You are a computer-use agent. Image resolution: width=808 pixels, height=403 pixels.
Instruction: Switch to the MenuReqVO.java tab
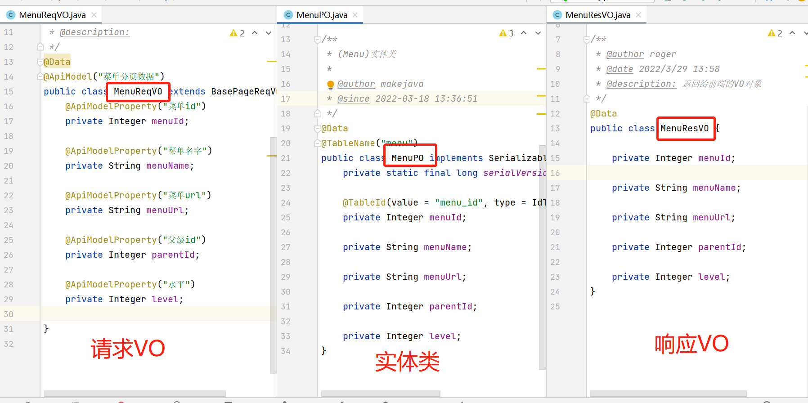coord(52,15)
